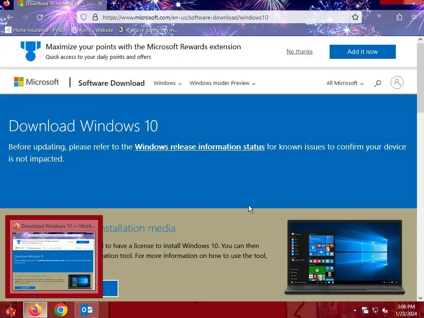424x318 pixels.
Task: Click the Microsoft logo
Action: 36,82
